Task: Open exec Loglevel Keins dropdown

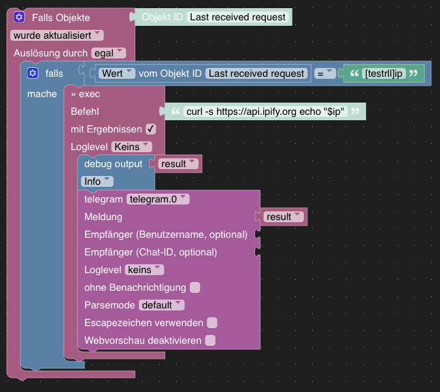Action: tap(132, 147)
